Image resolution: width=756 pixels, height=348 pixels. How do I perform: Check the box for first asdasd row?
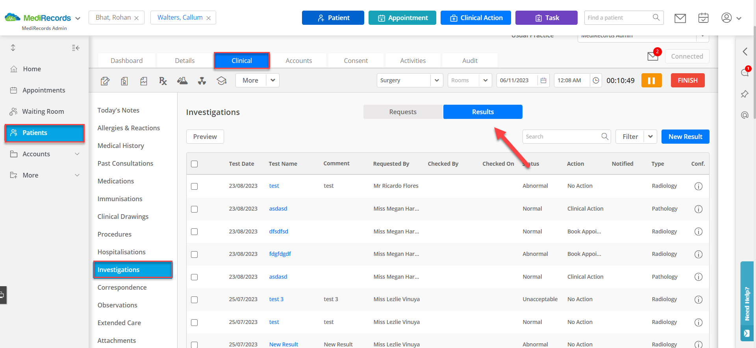[x=195, y=209]
